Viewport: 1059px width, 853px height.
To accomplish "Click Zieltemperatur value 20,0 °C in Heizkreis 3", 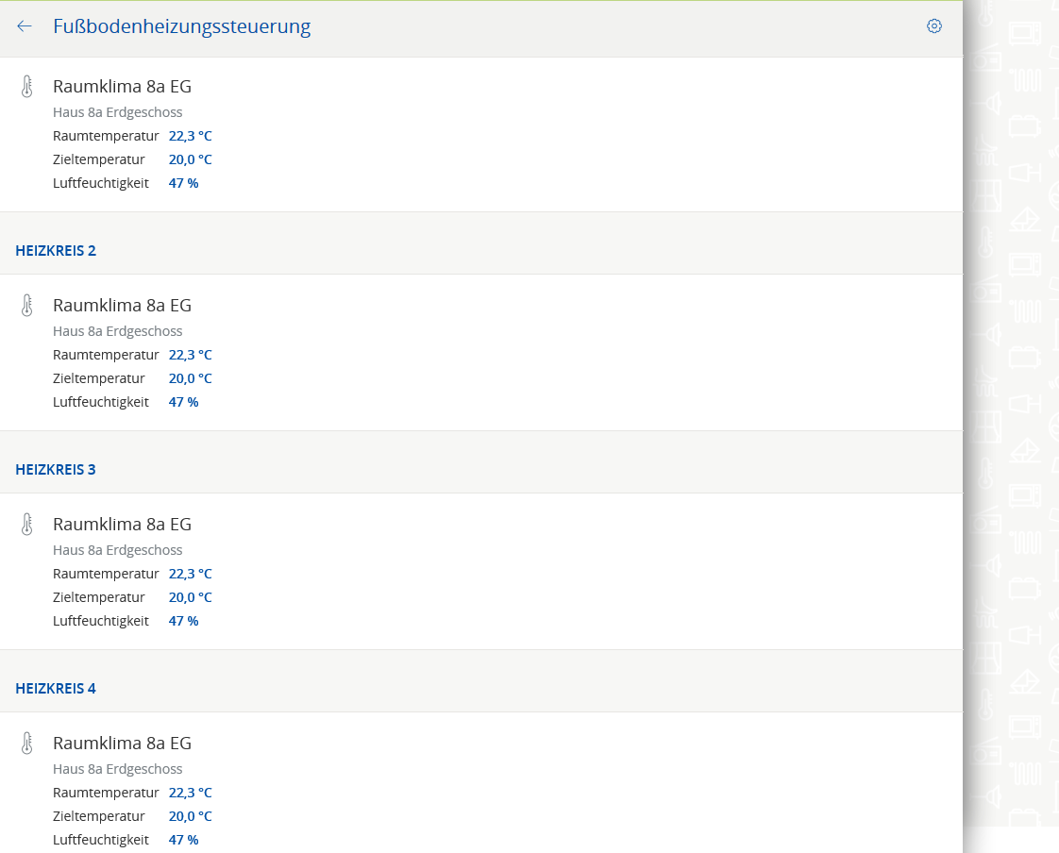I will pos(190,597).
